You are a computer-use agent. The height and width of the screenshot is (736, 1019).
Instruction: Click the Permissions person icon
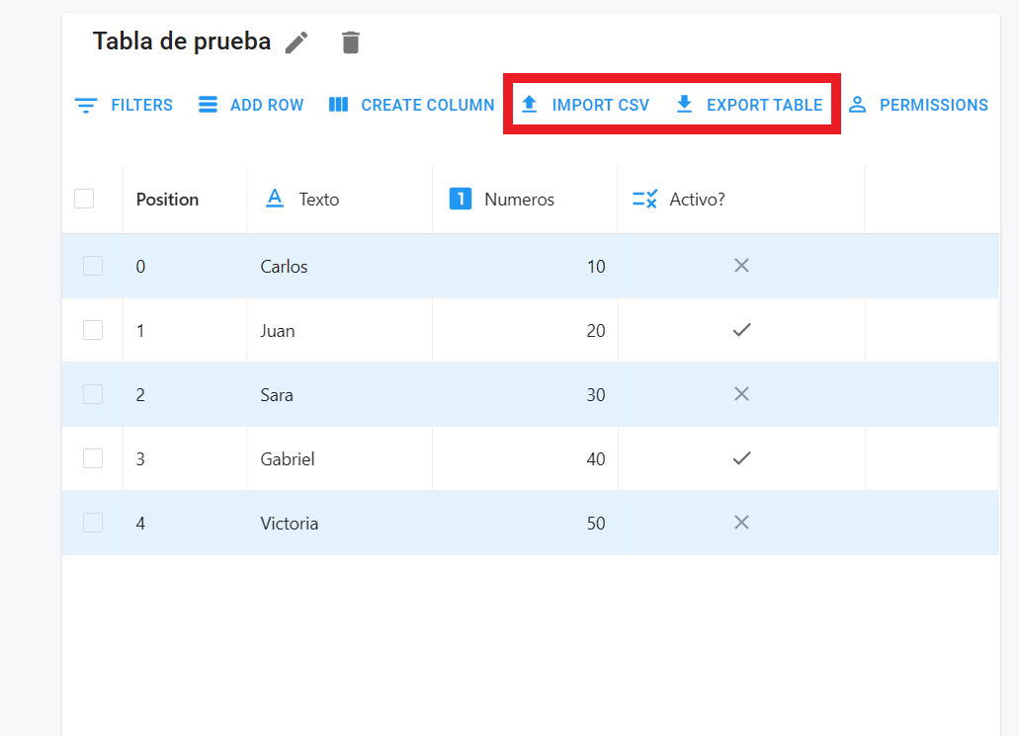pyautogui.click(x=857, y=105)
